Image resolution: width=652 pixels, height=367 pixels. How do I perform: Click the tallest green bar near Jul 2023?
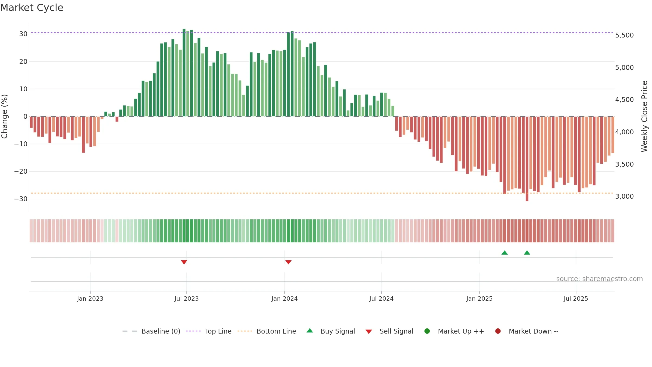tap(184, 73)
